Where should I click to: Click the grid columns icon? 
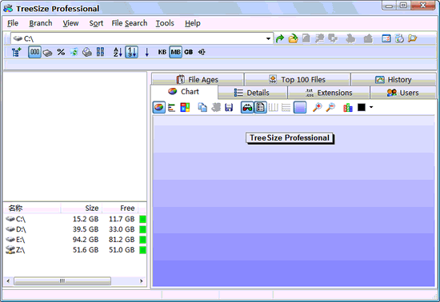click(100, 52)
